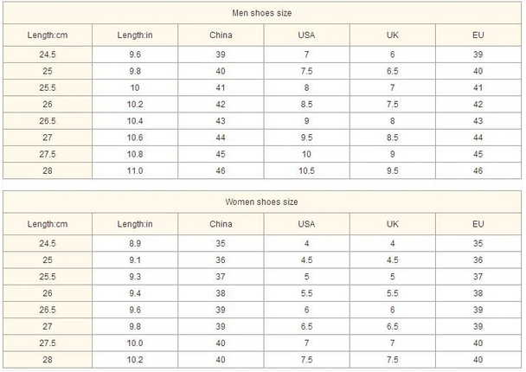
Task: Select the Length:in header in men's table
Action: (x=134, y=35)
